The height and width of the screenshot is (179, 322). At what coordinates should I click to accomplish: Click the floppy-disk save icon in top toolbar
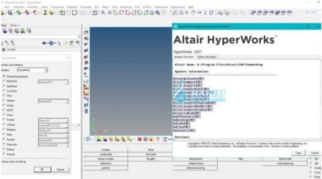tap(10, 13)
